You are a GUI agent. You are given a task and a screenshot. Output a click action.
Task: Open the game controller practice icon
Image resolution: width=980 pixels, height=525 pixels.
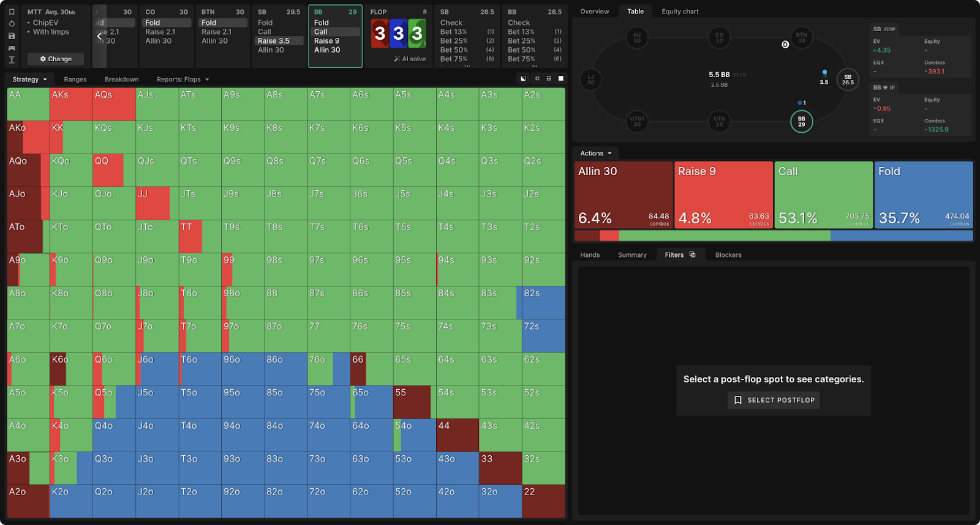[x=12, y=48]
